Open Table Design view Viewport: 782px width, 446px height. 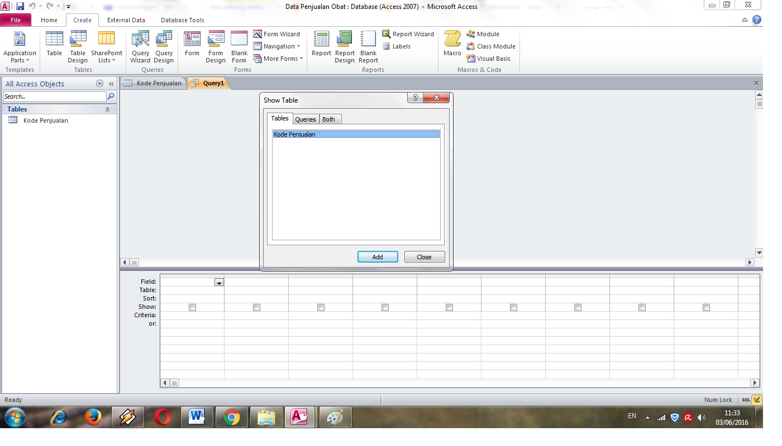tap(78, 47)
